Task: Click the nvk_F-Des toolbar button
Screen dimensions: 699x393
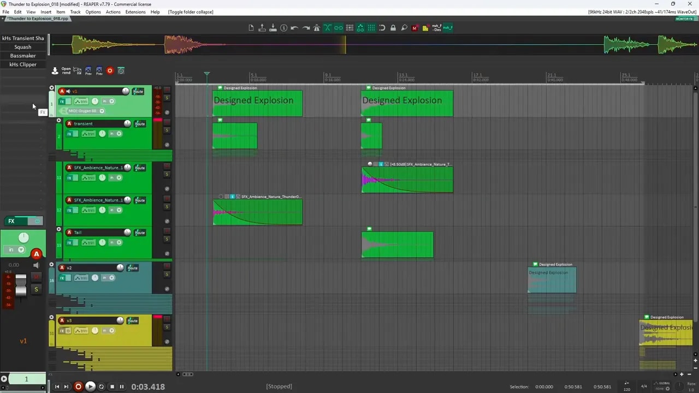Action: pyautogui.click(x=437, y=28)
